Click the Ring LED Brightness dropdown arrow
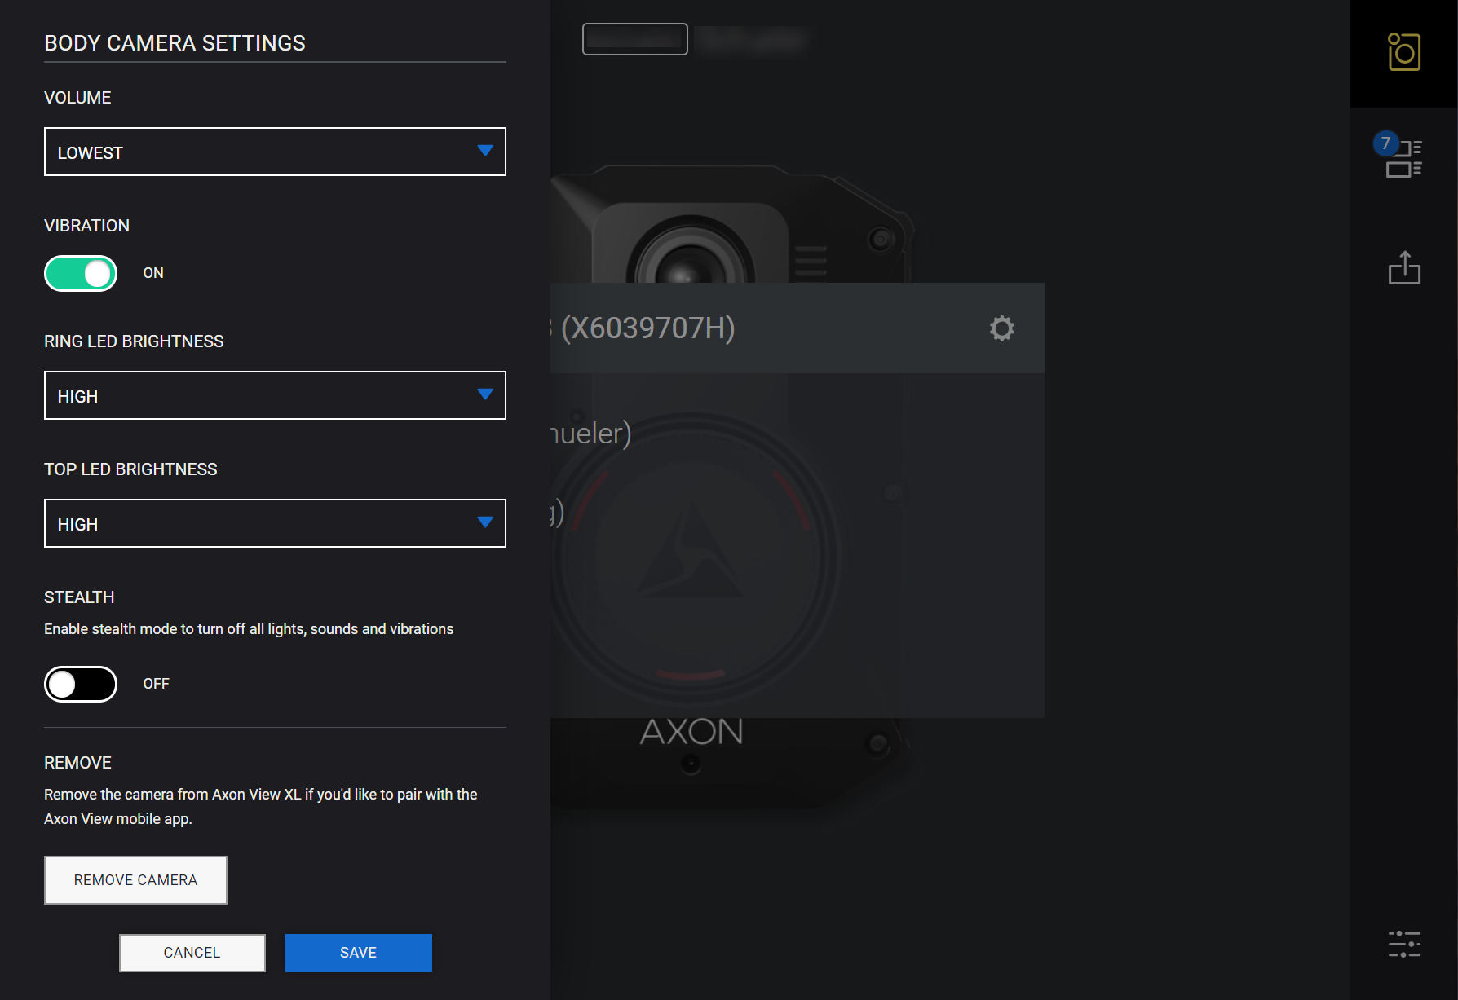The height and width of the screenshot is (1000, 1458). 485,394
